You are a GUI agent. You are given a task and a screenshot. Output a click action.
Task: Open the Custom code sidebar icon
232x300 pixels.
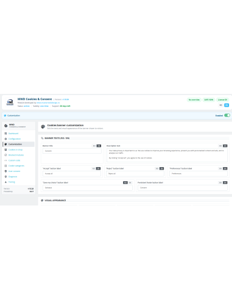(5, 160)
